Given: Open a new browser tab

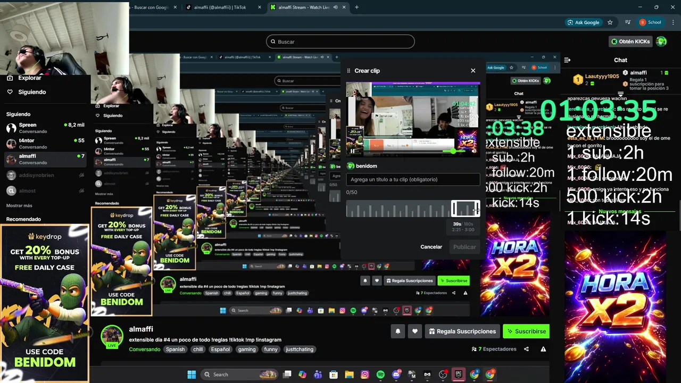Looking at the screenshot, I should tap(356, 7).
